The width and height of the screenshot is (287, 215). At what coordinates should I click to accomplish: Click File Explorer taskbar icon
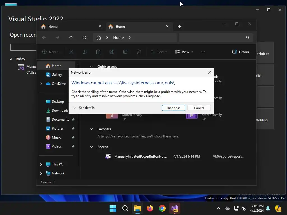pos(137,208)
